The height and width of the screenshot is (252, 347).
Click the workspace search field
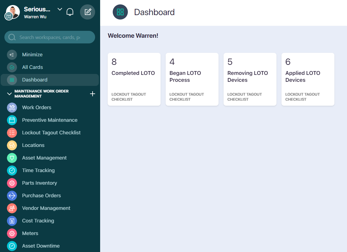coord(49,37)
